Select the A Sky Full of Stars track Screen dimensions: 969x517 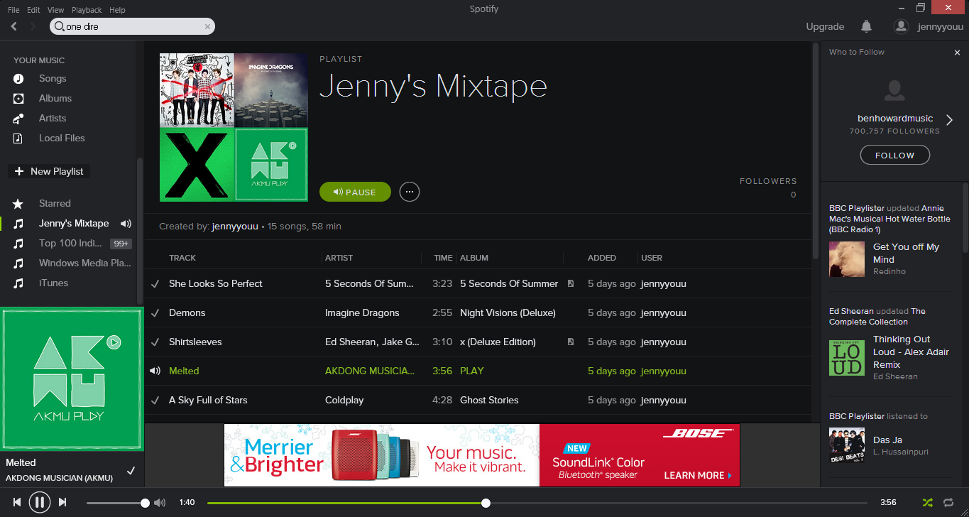click(478, 400)
